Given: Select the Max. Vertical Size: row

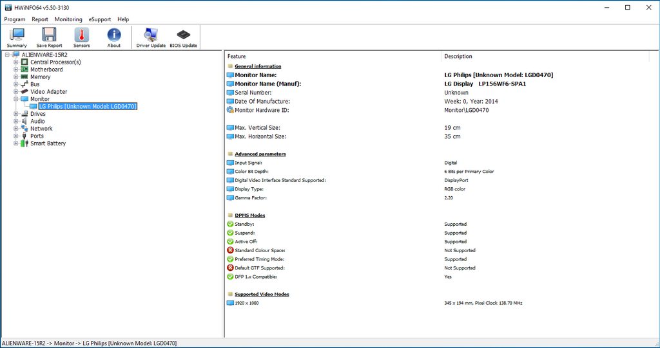Looking at the screenshot, I should point(438,127).
